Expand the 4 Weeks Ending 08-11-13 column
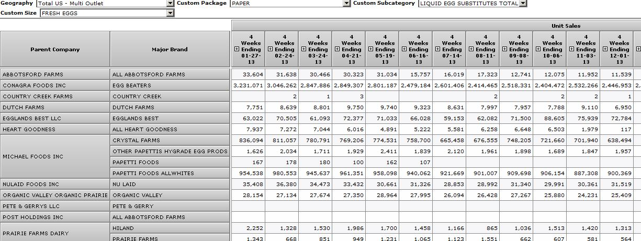This screenshot has height=241, width=641. 471,50
